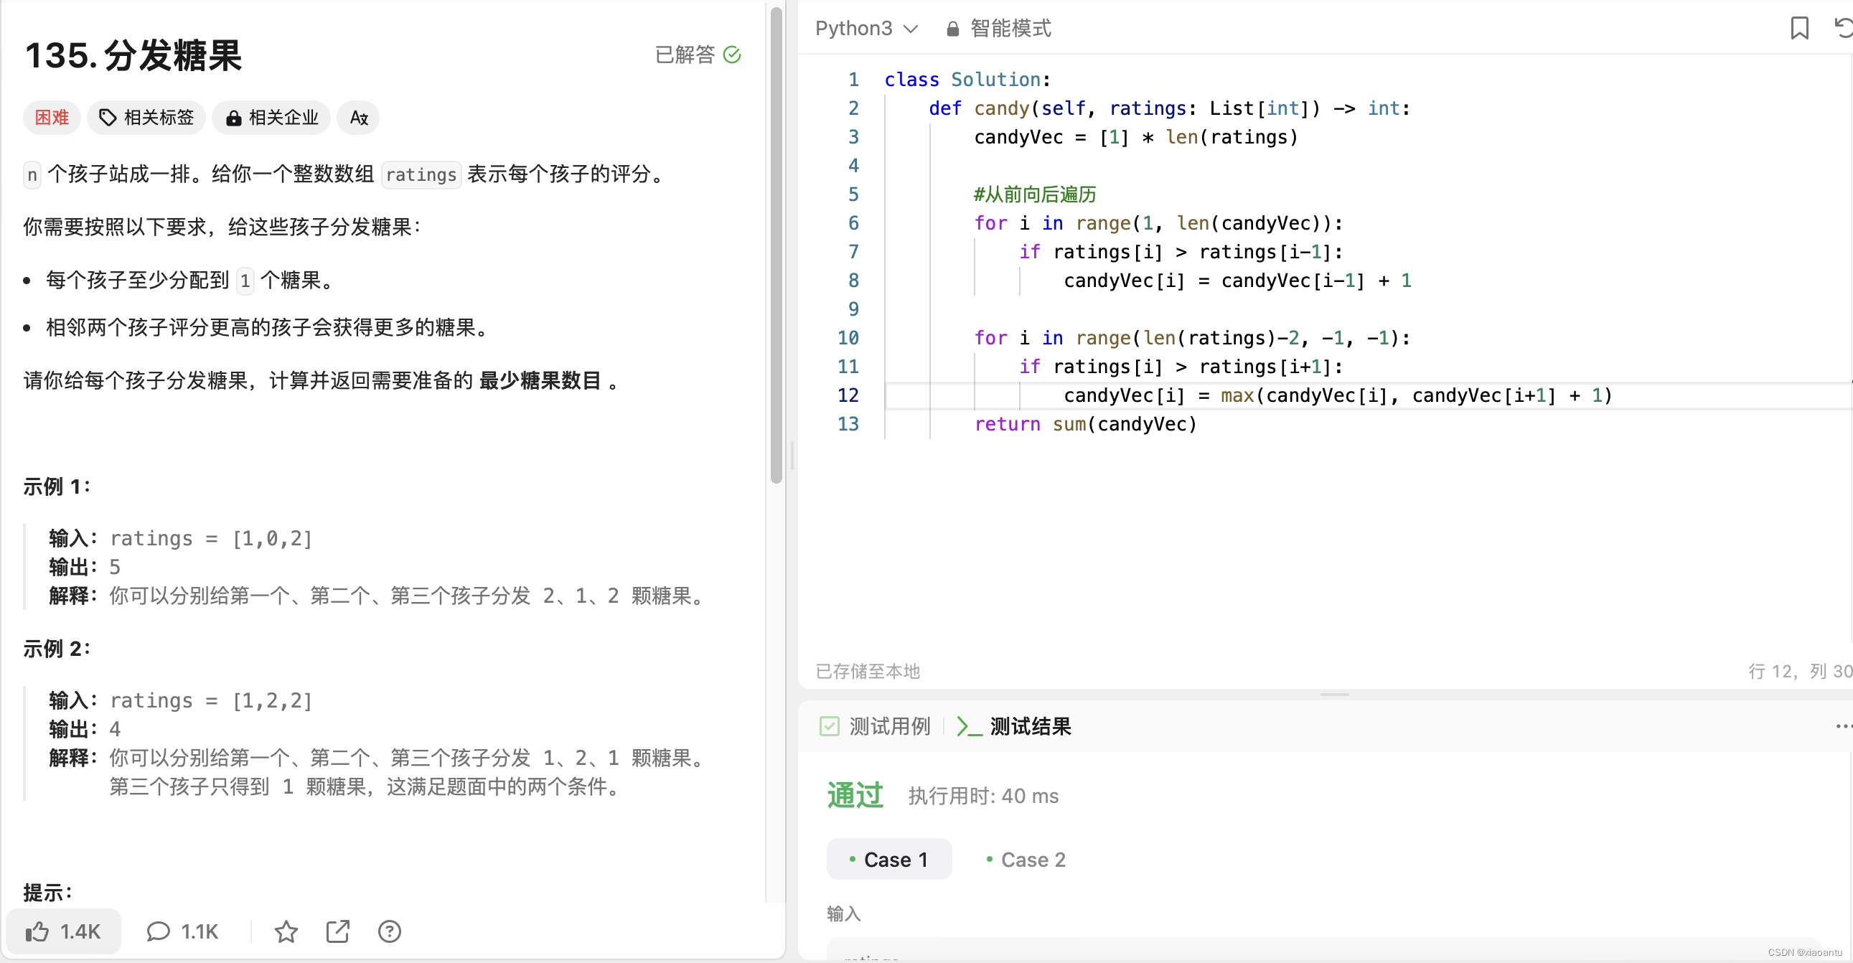Select the Case 2 tab
Image resolution: width=1853 pixels, height=963 pixels.
pyautogui.click(x=1026, y=859)
